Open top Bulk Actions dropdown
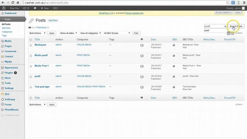The height and width of the screenshot is (139, 247). click(x=37, y=33)
